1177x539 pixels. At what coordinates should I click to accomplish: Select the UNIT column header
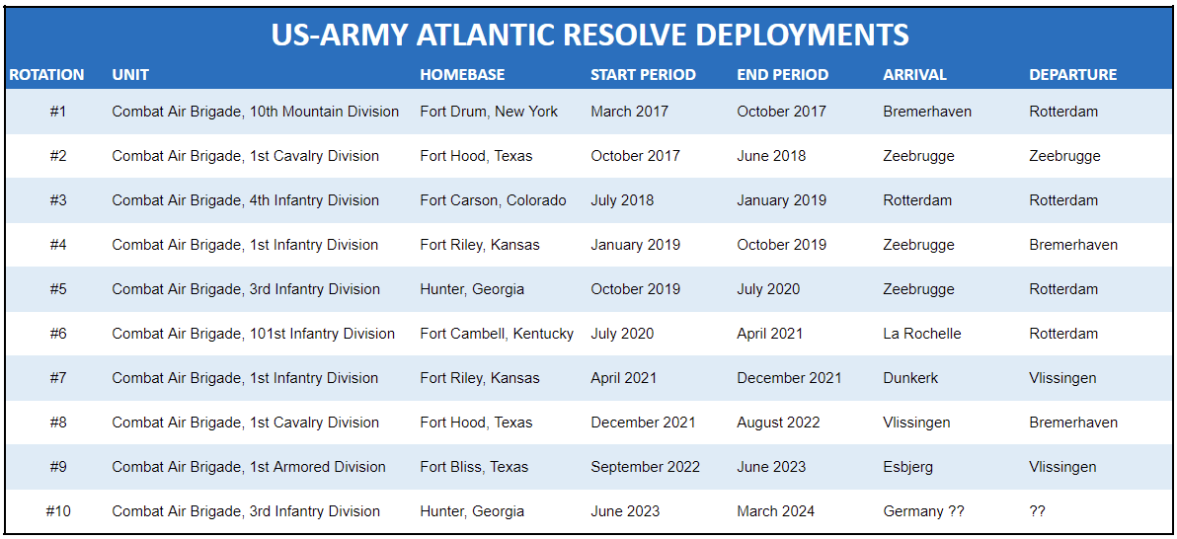(130, 75)
